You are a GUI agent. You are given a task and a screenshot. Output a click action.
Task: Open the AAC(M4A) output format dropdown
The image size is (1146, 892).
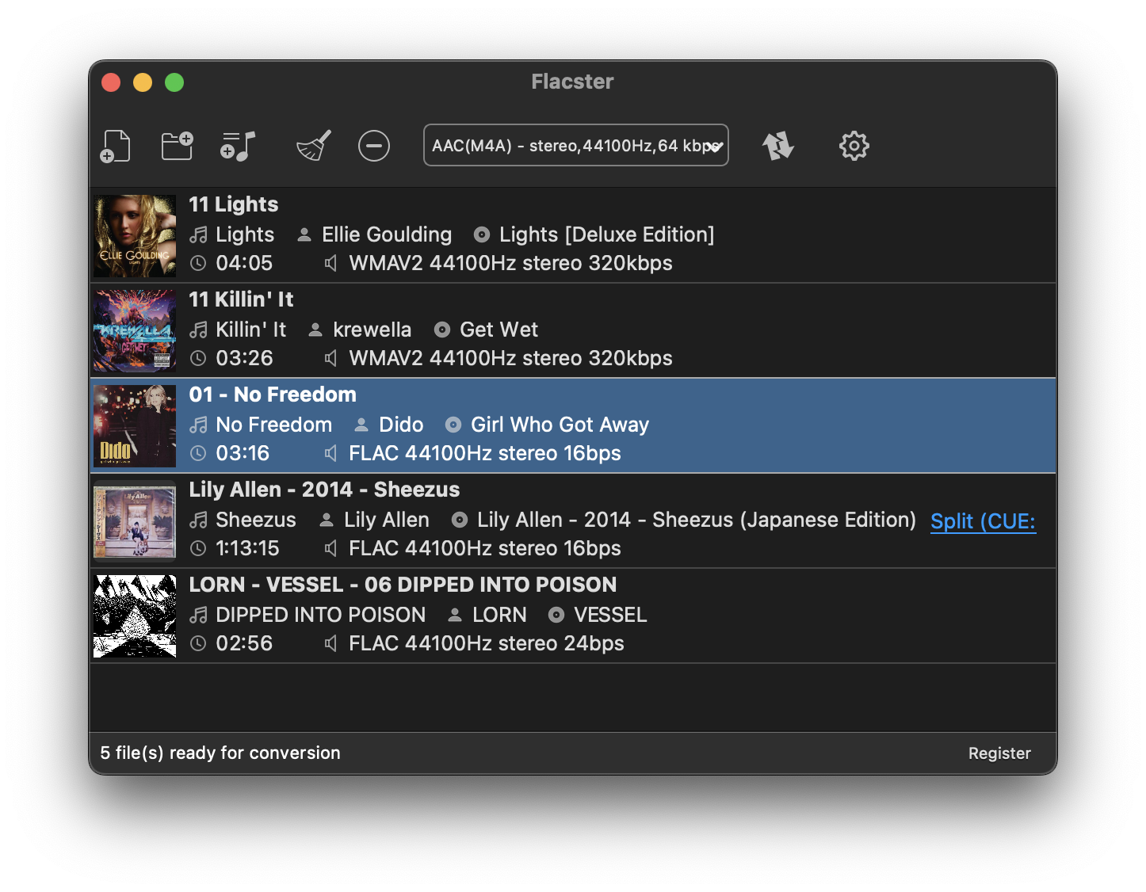576,146
